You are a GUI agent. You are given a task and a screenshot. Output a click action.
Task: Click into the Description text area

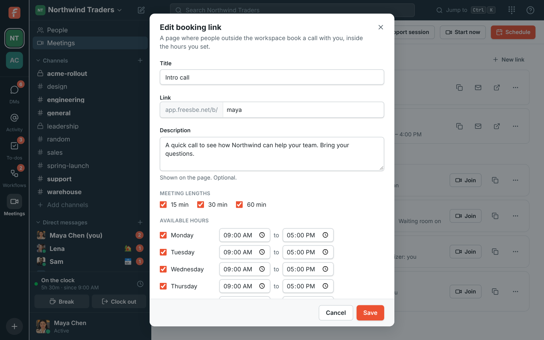pyautogui.click(x=272, y=154)
